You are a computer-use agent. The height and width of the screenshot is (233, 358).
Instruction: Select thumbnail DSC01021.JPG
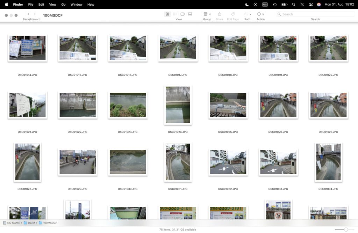pos(27,105)
